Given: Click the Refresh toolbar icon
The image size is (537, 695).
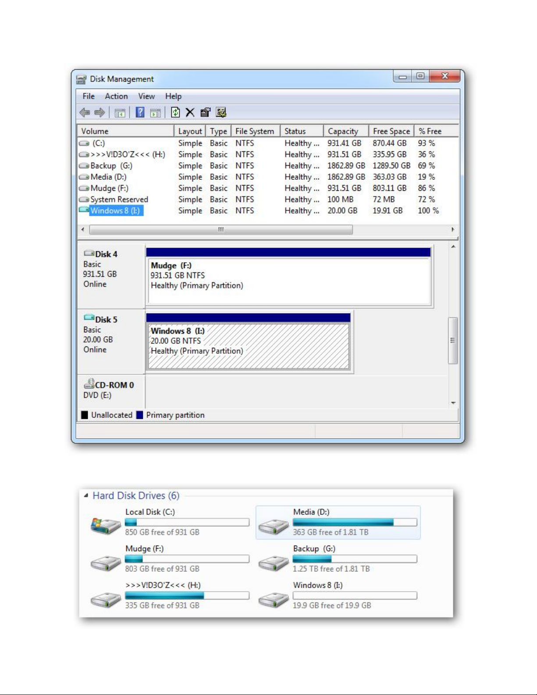Looking at the screenshot, I should (x=175, y=113).
